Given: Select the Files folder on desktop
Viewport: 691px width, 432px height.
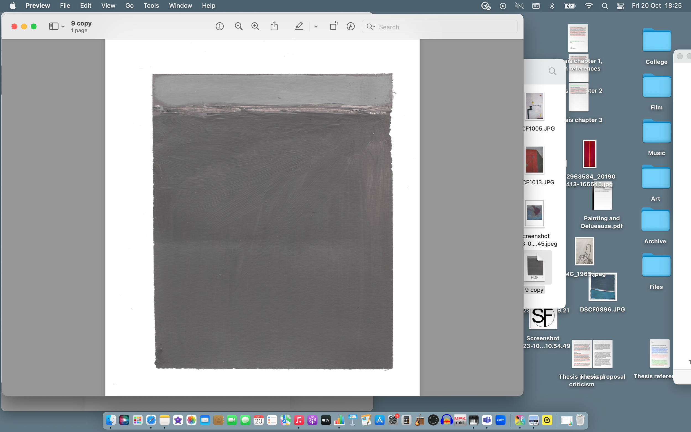Looking at the screenshot, I should point(656,265).
